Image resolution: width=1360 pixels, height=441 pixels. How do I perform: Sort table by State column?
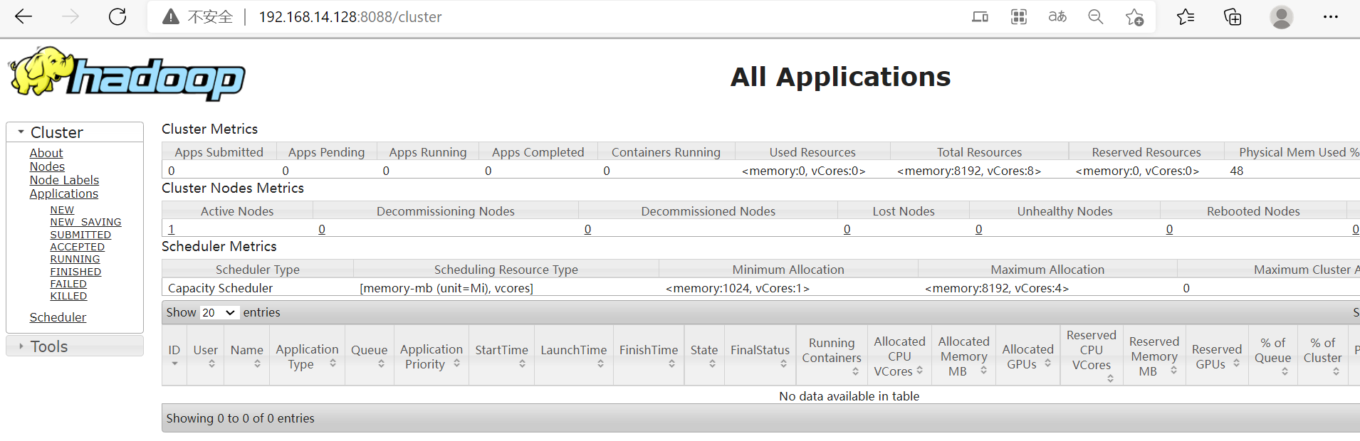(712, 363)
